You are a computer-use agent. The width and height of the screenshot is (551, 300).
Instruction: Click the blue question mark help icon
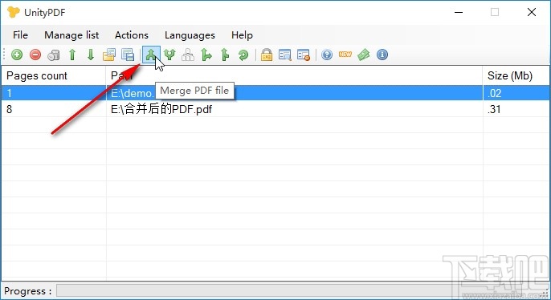(x=327, y=55)
